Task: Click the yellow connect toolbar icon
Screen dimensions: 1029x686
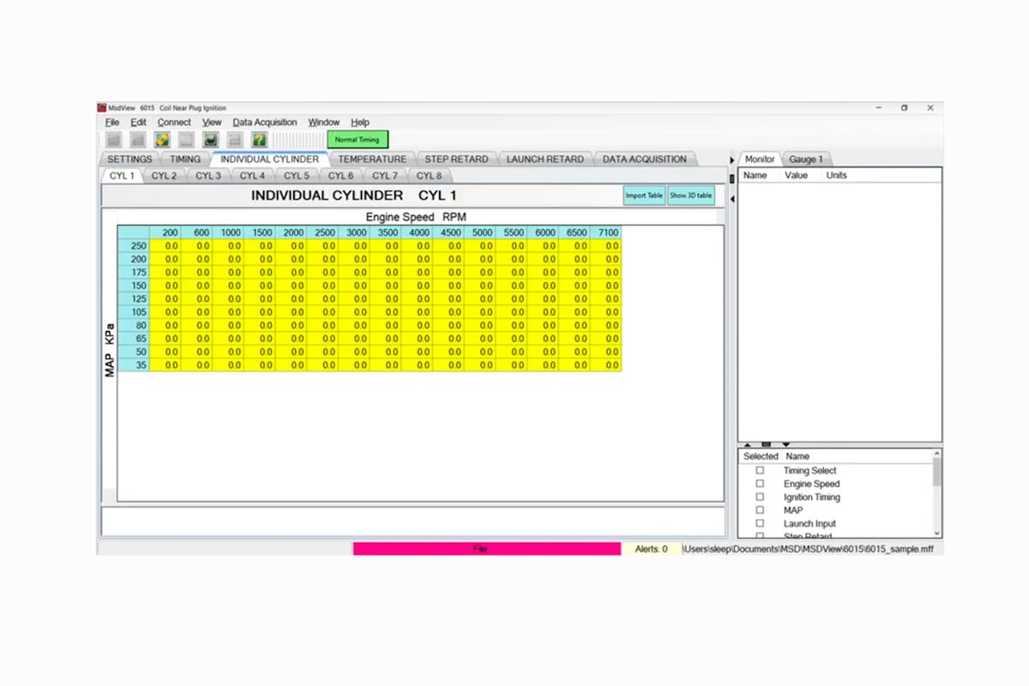Action: [162, 139]
